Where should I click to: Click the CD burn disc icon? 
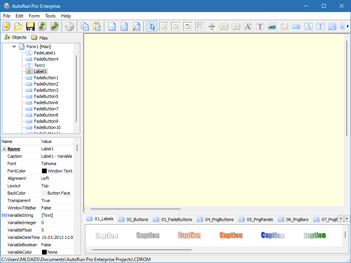click(x=69, y=26)
